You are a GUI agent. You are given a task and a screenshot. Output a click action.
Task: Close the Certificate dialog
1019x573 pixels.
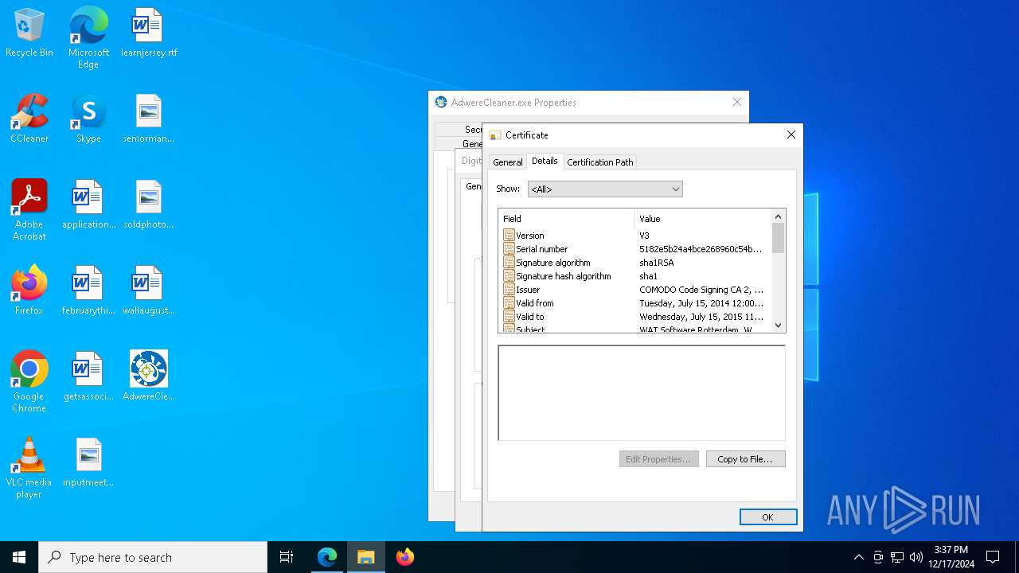coord(791,135)
